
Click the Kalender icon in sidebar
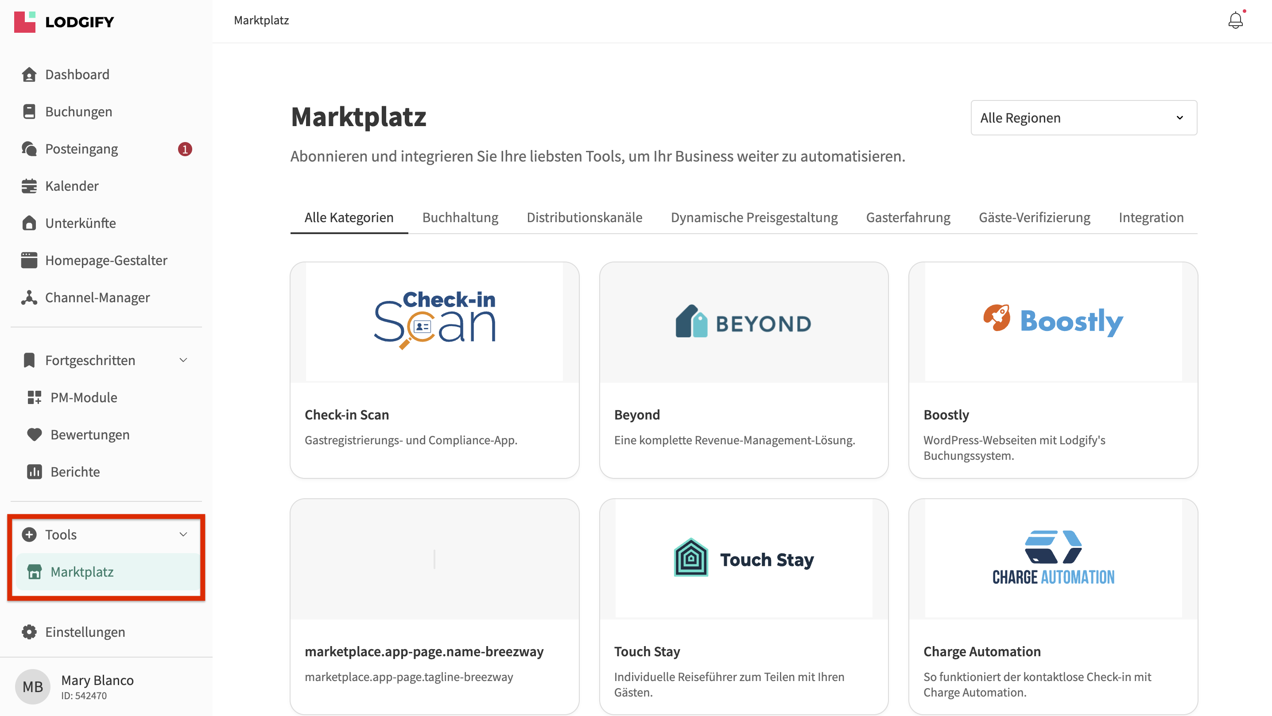click(x=29, y=186)
